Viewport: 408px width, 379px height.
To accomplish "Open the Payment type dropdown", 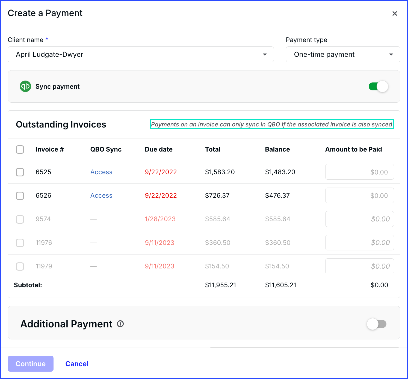I will pyautogui.click(x=343, y=54).
